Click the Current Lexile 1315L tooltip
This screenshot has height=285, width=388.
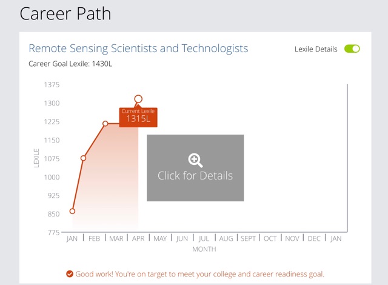(x=138, y=117)
